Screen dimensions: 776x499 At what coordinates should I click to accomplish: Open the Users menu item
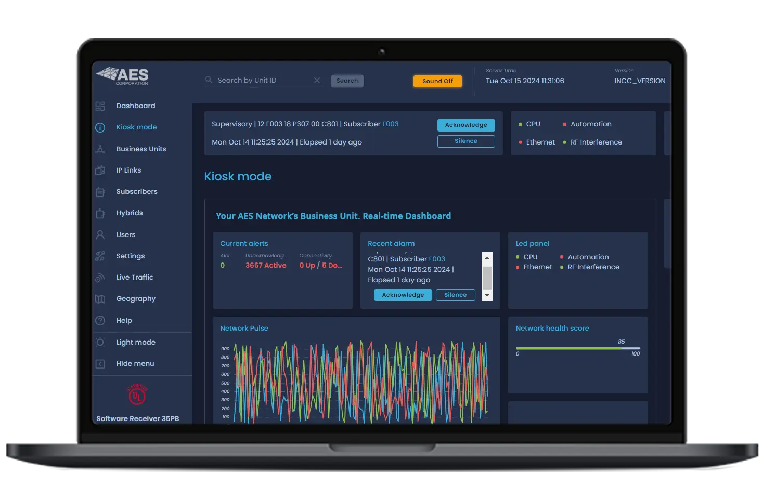point(125,235)
